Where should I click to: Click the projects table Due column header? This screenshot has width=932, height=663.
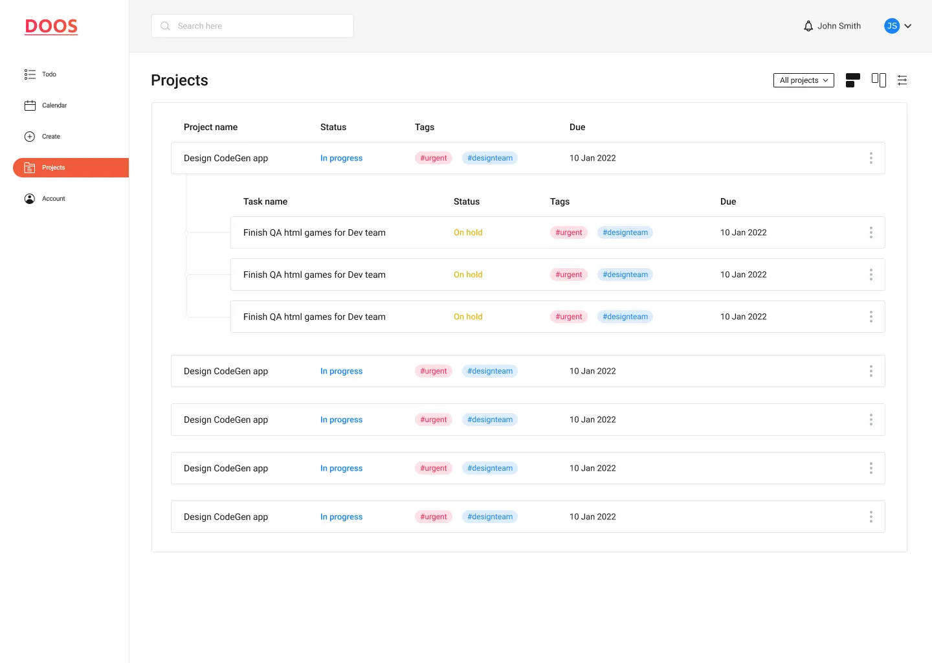[x=577, y=127]
